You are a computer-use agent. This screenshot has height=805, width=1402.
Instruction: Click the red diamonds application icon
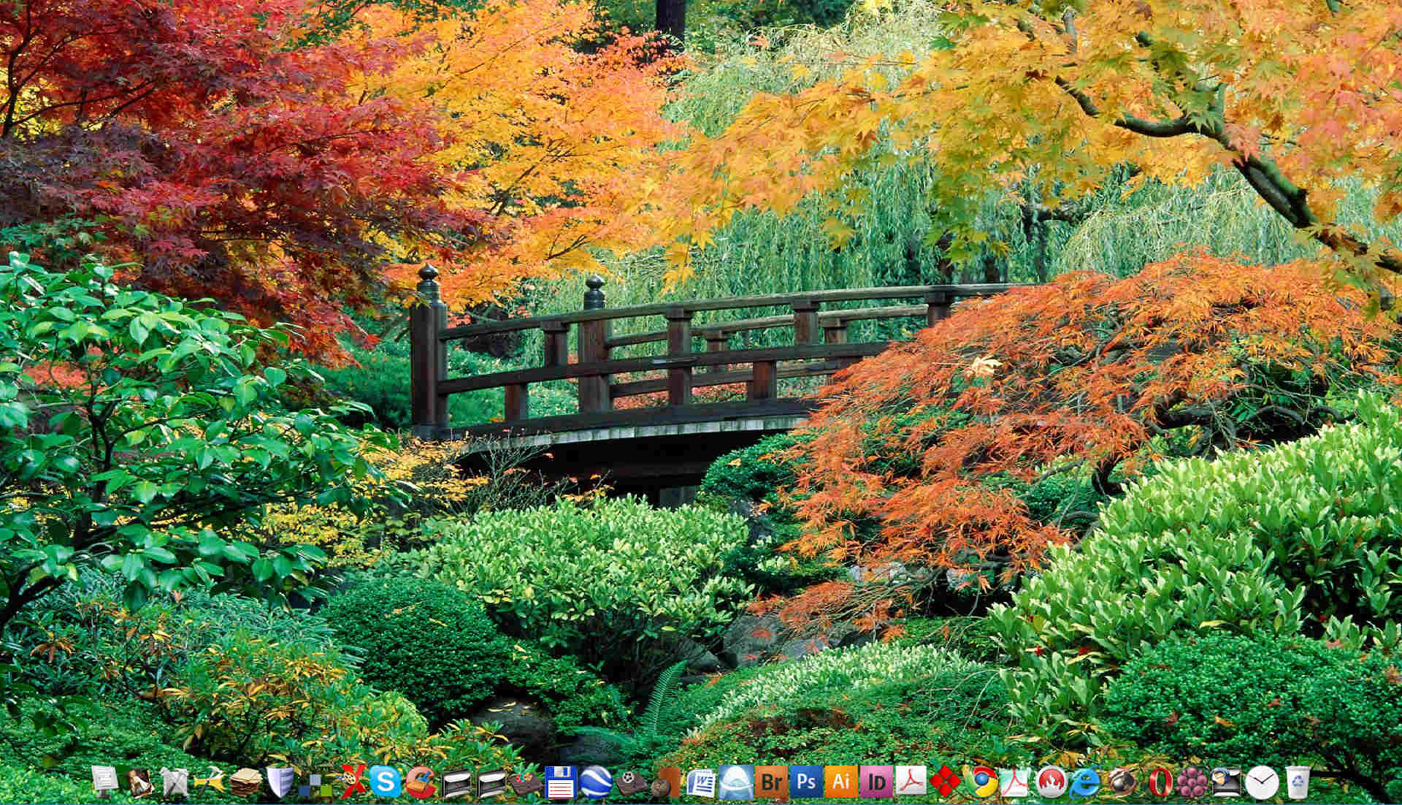click(946, 782)
